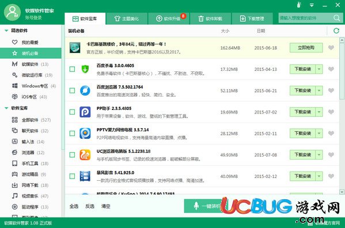Favorite PPTV聚力网络电视 with heart icon

pyautogui.click(x=331, y=133)
